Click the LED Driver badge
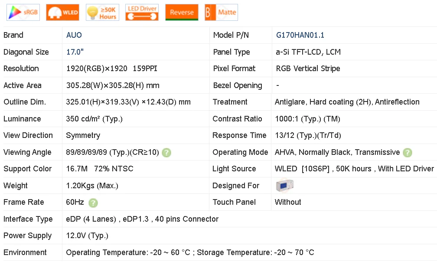Viewport: 437px width, 262px height. point(142,12)
